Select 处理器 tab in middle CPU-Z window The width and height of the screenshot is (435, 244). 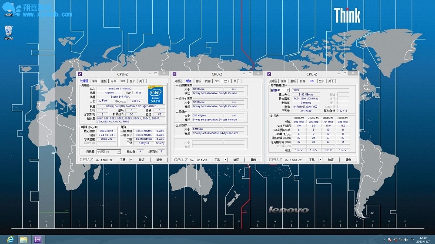[179, 81]
